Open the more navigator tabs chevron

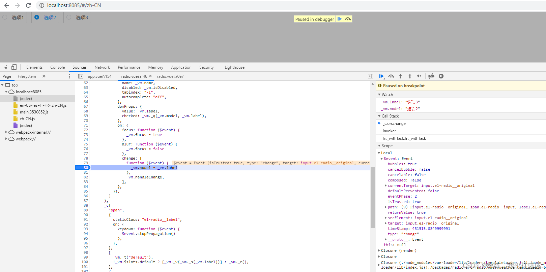pyautogui.click(x=44, y=76)
